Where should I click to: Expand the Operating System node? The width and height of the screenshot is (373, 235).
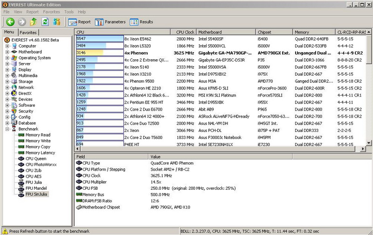pos(7,58)
